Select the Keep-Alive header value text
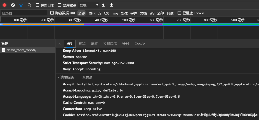This screenshot has height=120, width=259. pyautogui.click(x=99, y=51)
